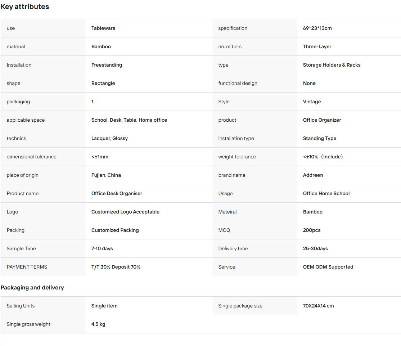Click the 69*23*13cm specification value

click(317, 28)
